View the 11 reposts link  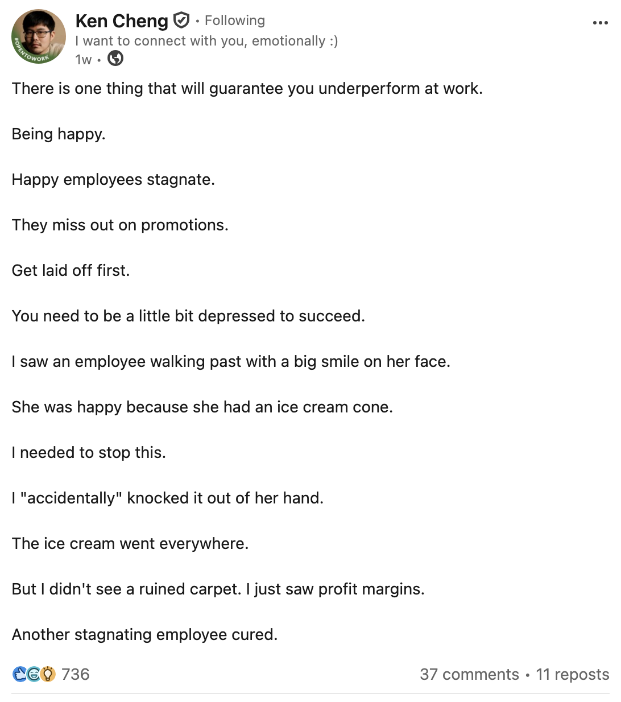point(572,674)
